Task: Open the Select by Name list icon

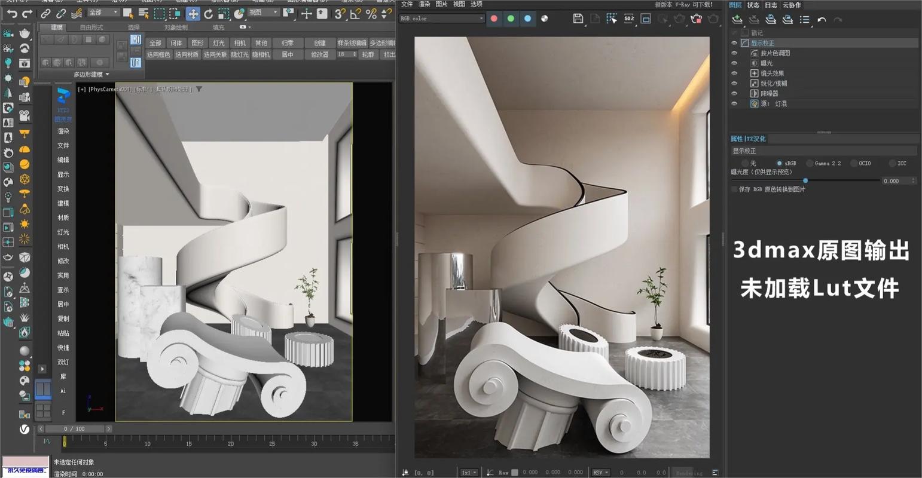Action: click(x=144, y=13)
